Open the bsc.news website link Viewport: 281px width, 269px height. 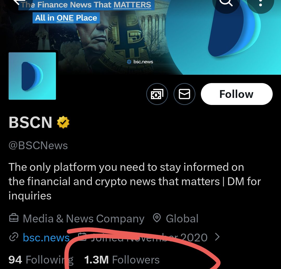(46, 237)
